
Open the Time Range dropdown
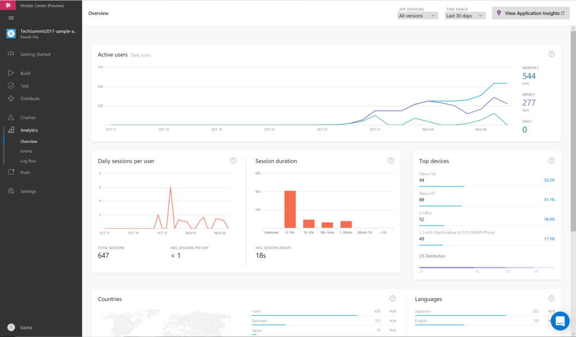[x=465, y=16]
